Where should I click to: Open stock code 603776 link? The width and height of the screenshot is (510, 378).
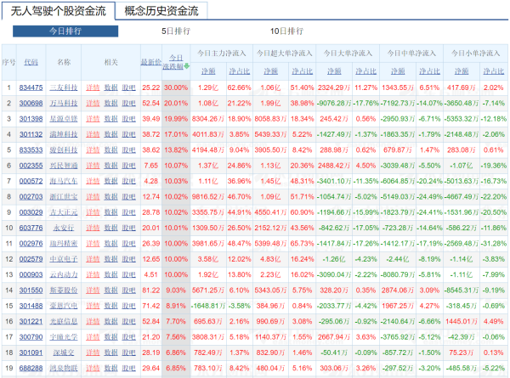click(31, 228)
